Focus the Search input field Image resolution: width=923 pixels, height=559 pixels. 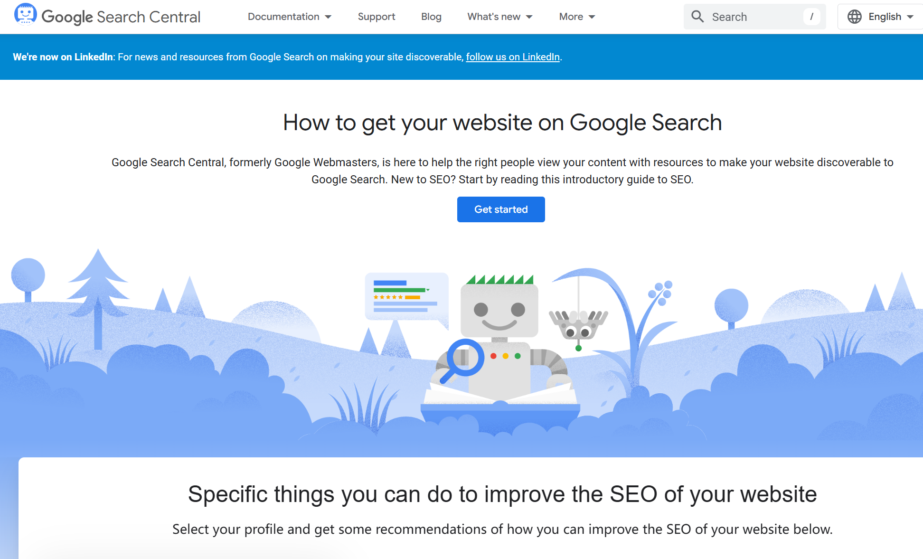[x=755, y=17]
